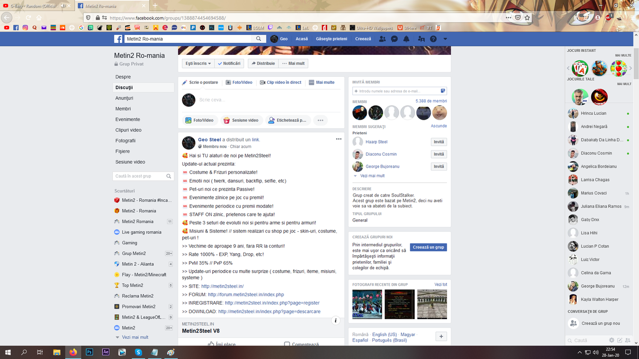Click the Windows Start button
This screenshot has width=639, height=359.
(x=8, y=352)
